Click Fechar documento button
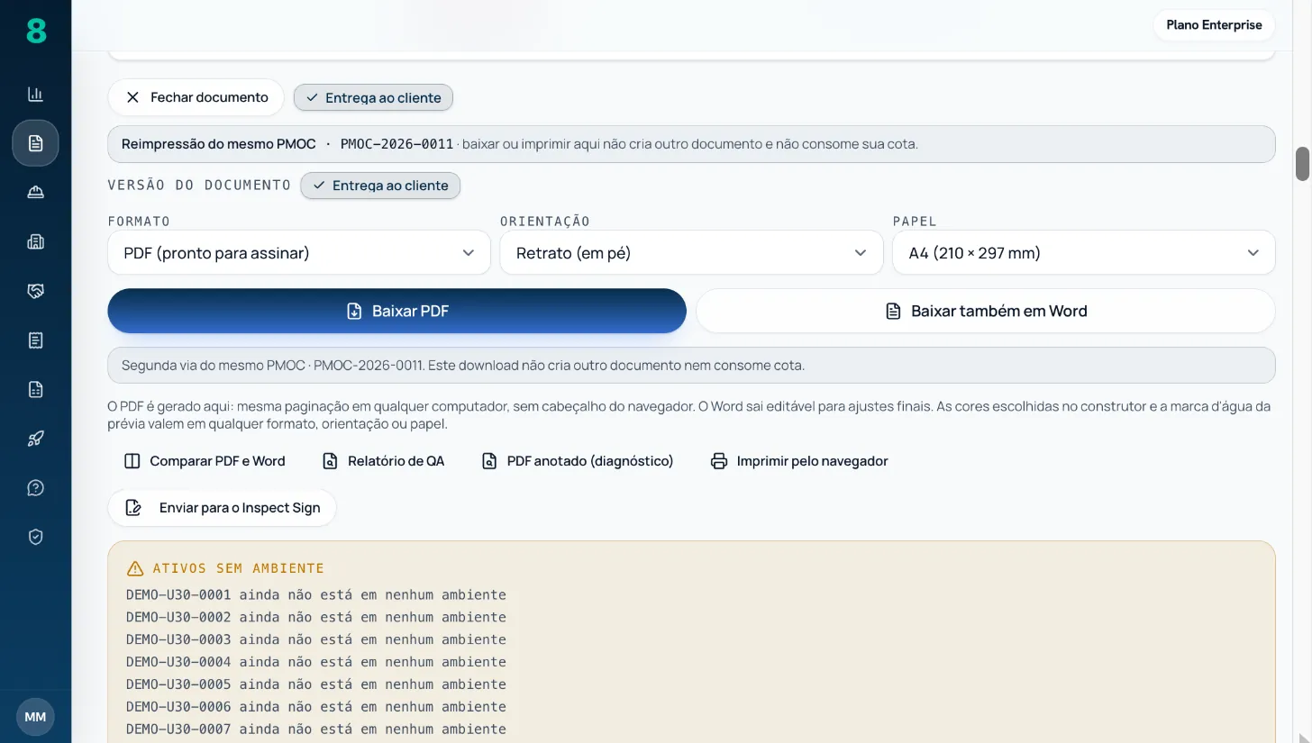 196,97
